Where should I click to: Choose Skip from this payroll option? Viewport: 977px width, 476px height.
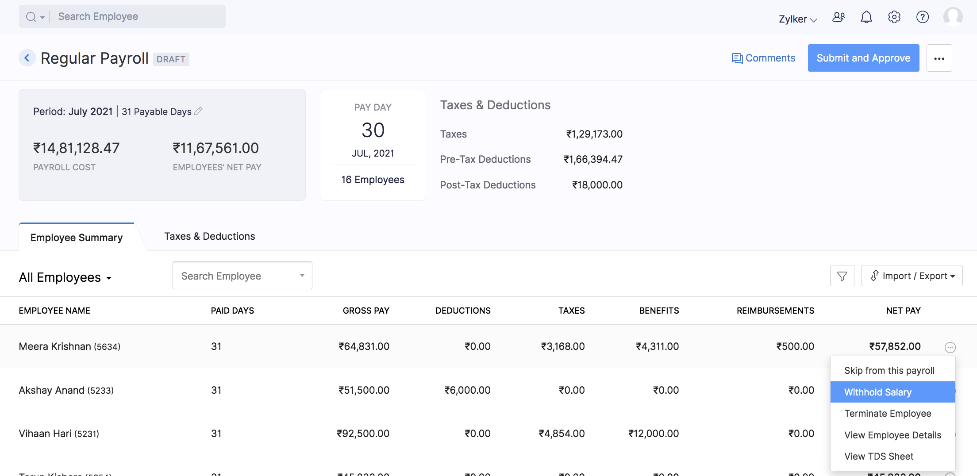pos(889,370)
